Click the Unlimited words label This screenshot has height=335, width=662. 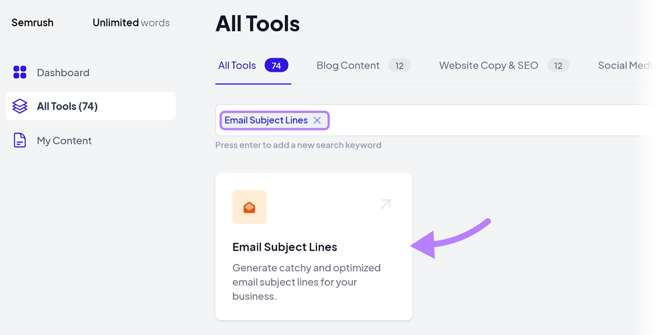[x=130, y=23]
